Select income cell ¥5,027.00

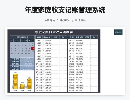coord(47,77)
